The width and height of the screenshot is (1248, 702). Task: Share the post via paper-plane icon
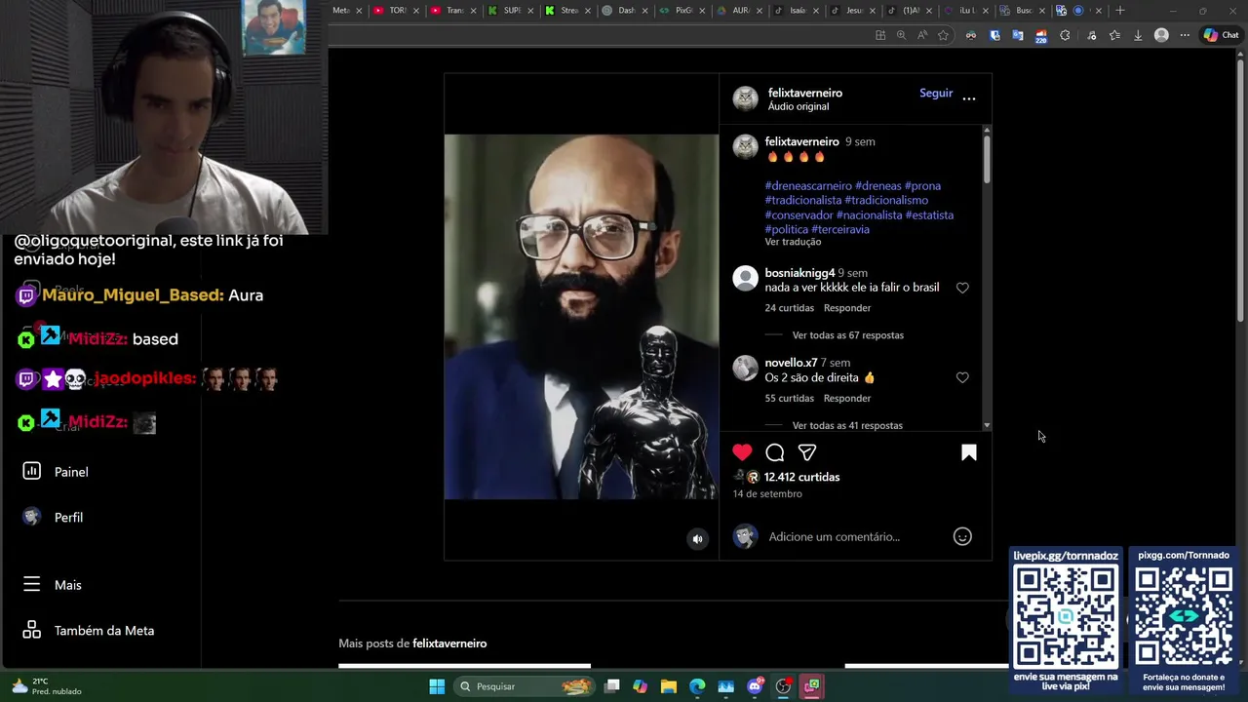tap(807, 452)
